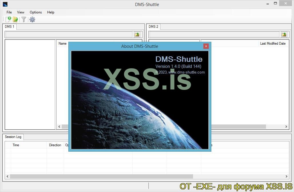Click the DMS 2 horizontal scrollbar thumb
Screen dimensions: 294x192
point(239,127)
